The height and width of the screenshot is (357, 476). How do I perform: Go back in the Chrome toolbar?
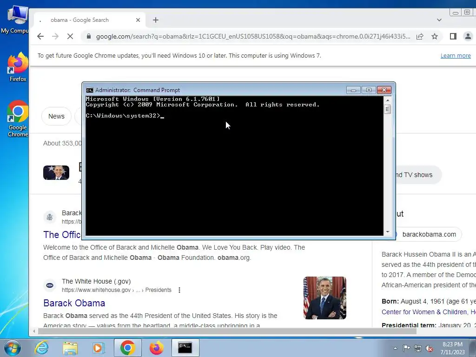[40, 36]
